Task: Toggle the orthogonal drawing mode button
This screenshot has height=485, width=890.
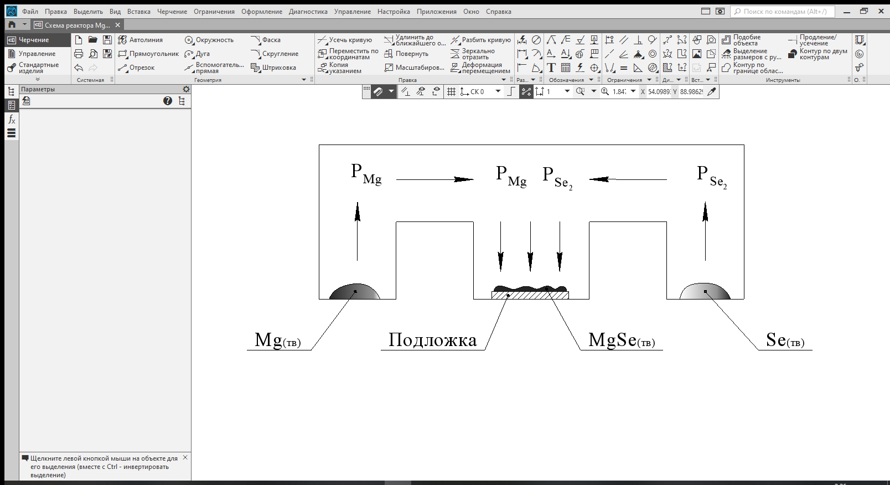Action: tap(511, 91)
